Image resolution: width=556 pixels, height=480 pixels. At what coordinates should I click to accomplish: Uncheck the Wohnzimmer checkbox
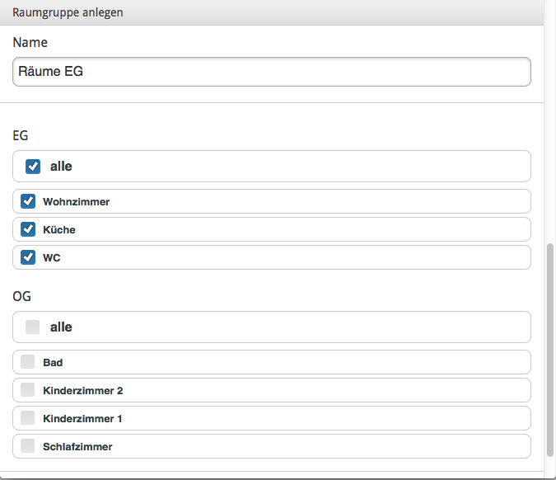[x=28, y=201]
